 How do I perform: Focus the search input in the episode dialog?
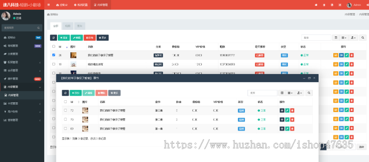point(262,93)
